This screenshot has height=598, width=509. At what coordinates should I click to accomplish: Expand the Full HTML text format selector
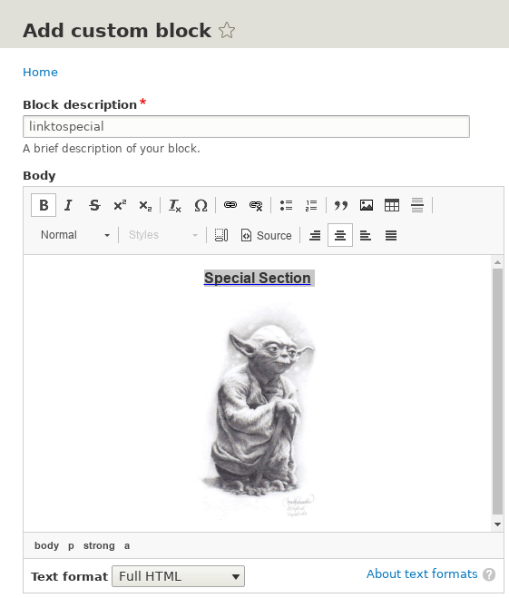coord(178,576)
